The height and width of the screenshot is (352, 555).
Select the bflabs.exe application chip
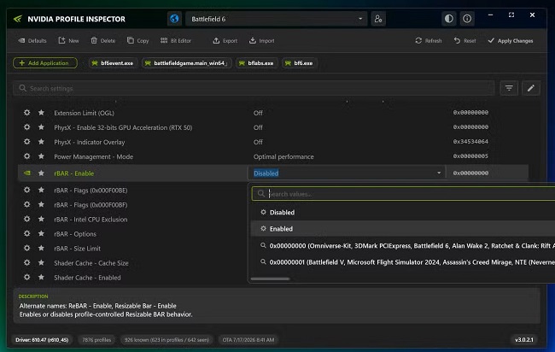pyautogui.click(x=257, y=63)
